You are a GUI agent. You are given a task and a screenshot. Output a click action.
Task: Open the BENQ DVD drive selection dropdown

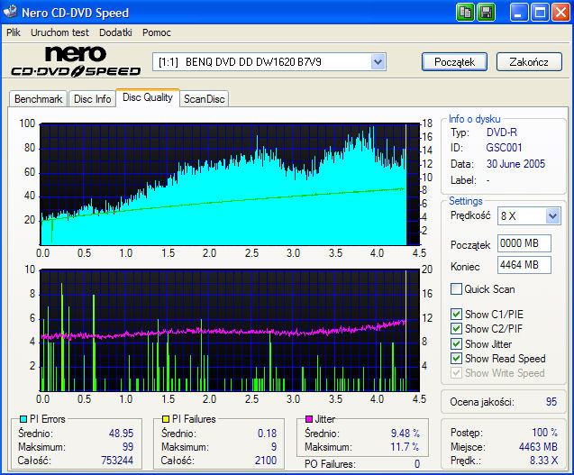(x=378, y=62)
